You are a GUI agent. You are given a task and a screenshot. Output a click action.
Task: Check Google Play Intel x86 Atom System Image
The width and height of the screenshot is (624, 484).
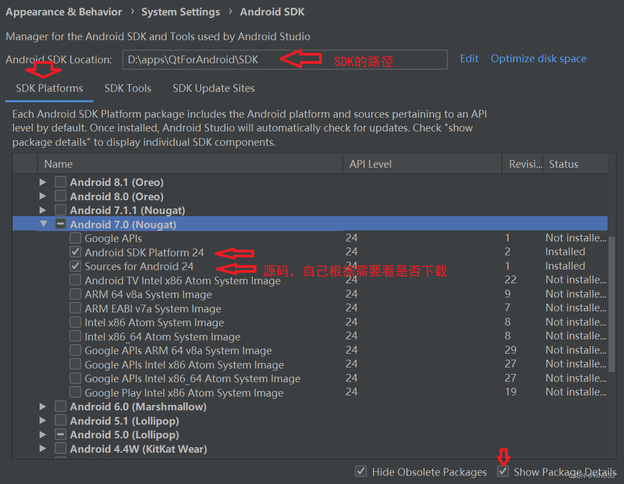click(x=75, y=392)
